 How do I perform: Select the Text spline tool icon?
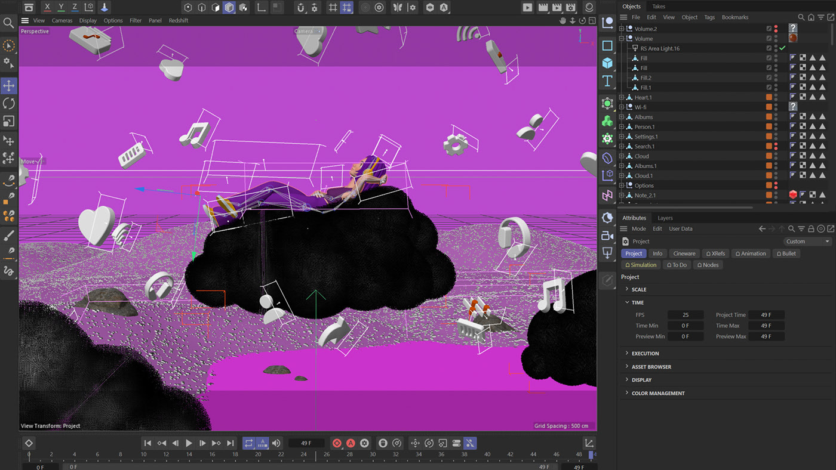[x=607, y=81]
